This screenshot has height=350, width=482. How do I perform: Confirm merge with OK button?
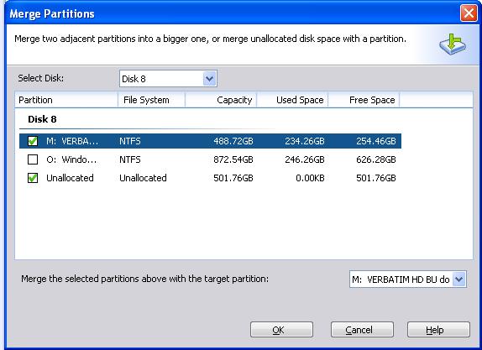pos(281,330)
